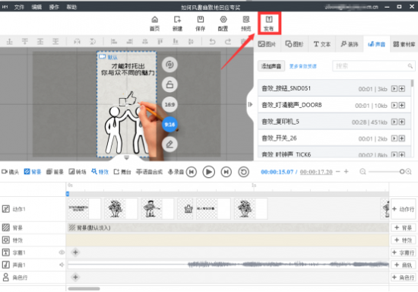Open the 更多音效资源 link
Image resolution: width=418 pixels, height=292 pixels.
point(302,66)
